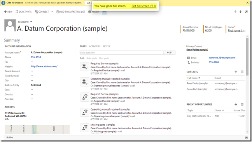Switch to the ACTIVITIES tab
The height and width of the screenshot is (142, 252).
94,46
